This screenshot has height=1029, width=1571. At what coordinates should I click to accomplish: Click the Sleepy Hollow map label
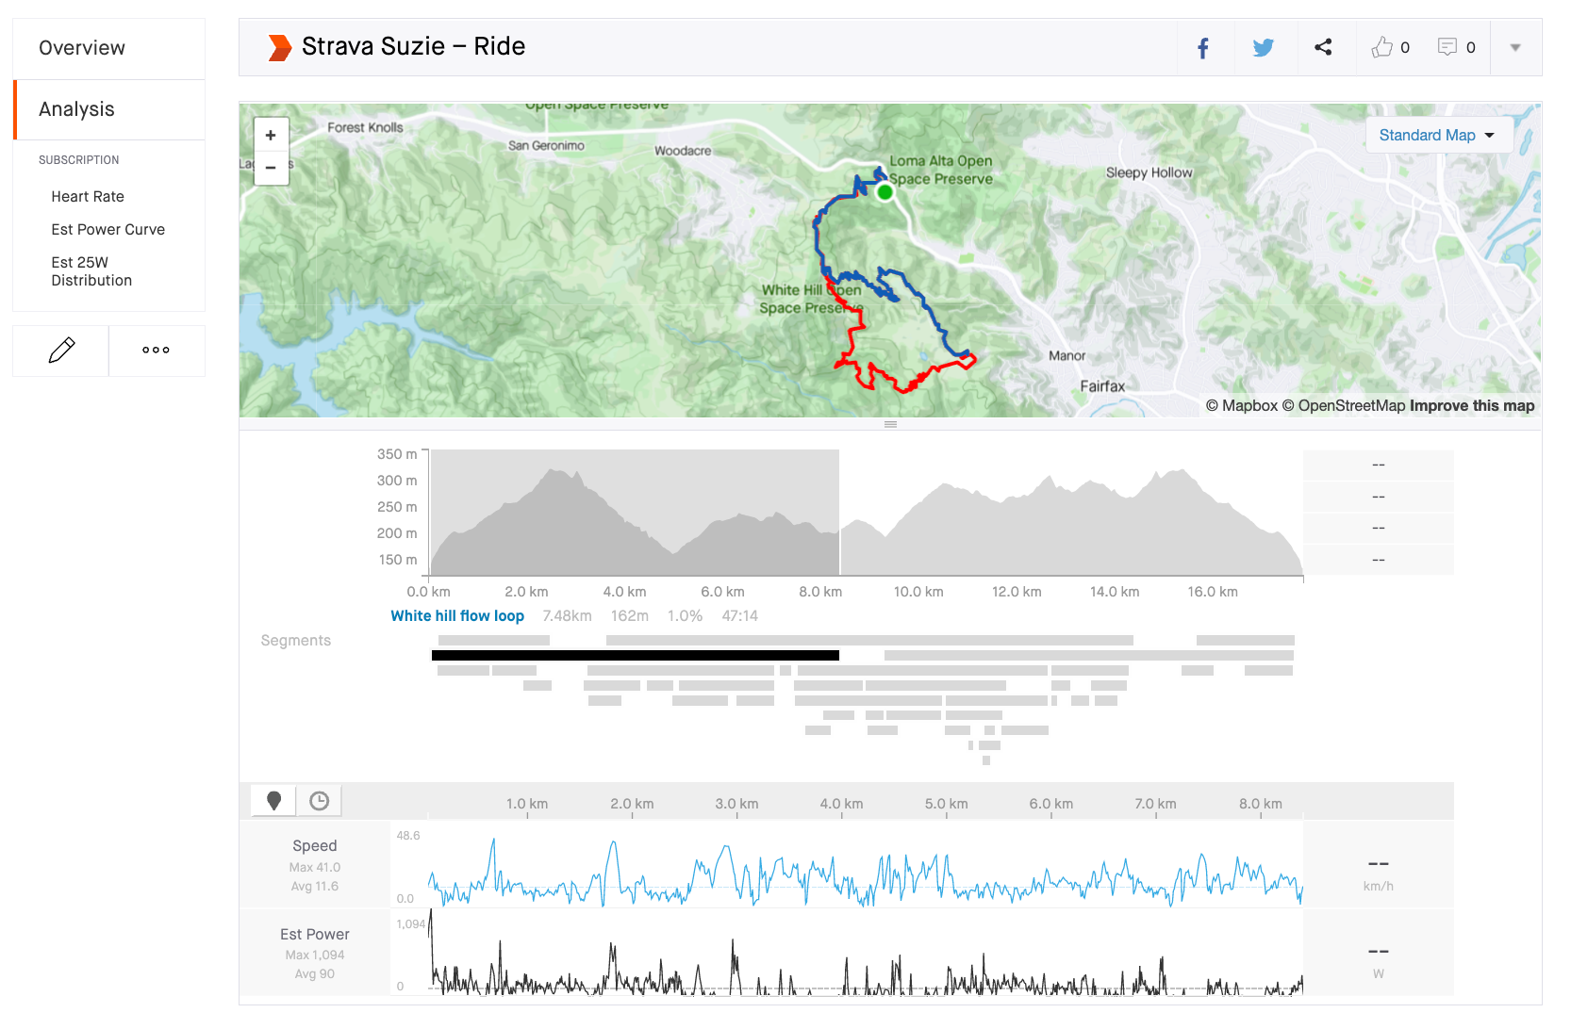1149,173
